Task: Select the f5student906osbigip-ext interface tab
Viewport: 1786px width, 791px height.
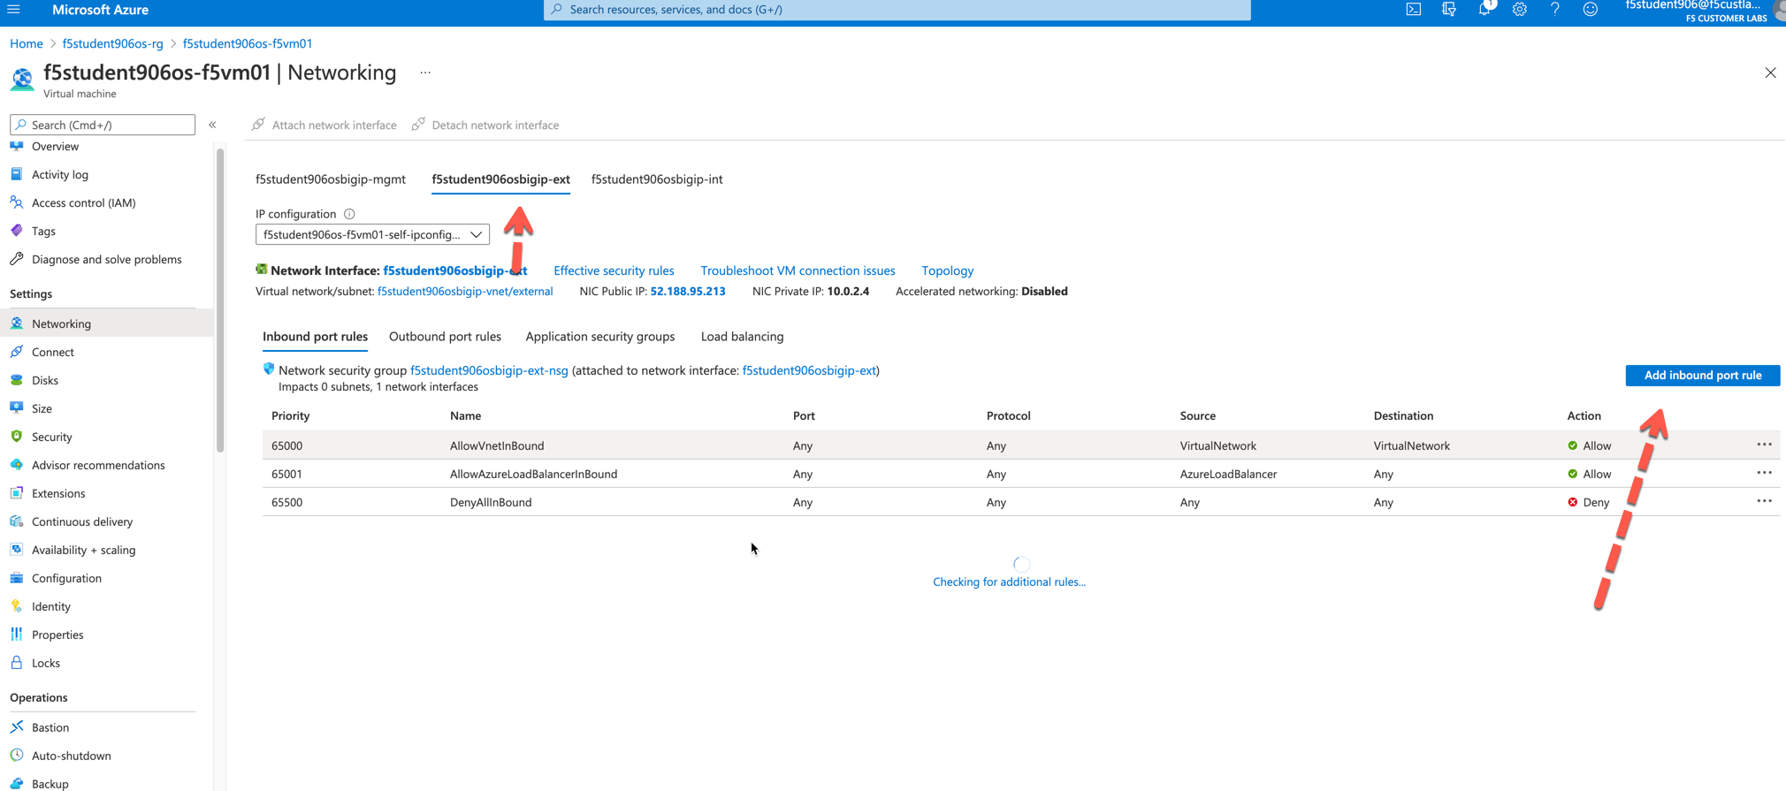Action: coord(500,179)
